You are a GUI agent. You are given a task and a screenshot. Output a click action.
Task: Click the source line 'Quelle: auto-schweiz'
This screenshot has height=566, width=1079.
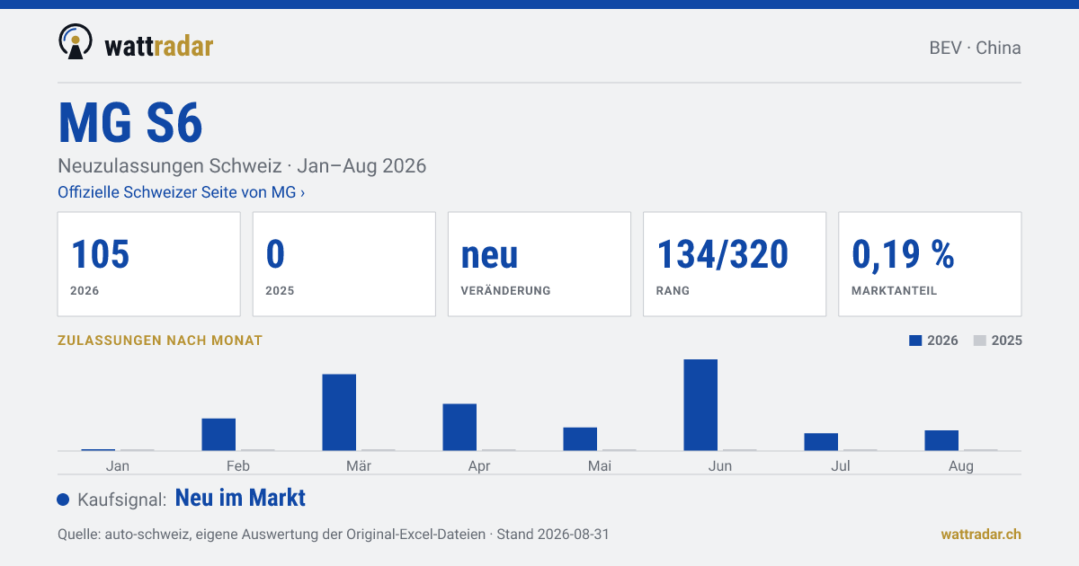click(334, 534)
